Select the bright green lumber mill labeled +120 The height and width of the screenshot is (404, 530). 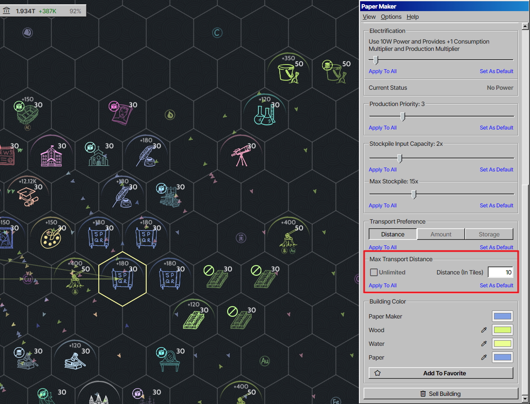pos(193,319)
